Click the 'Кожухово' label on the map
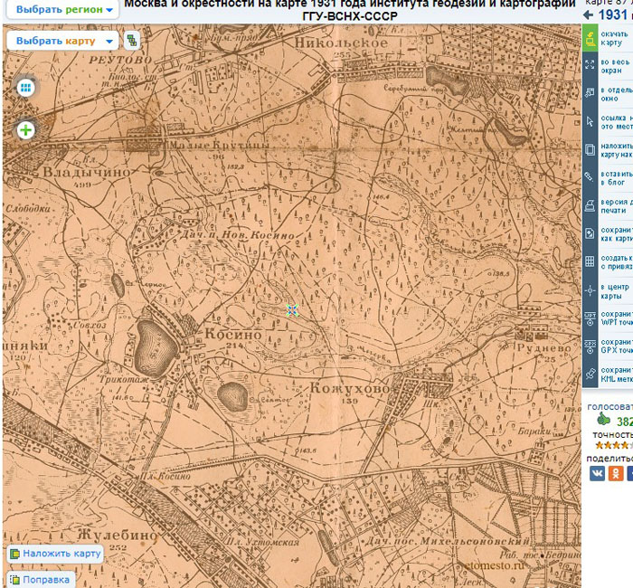 [350, 388]
